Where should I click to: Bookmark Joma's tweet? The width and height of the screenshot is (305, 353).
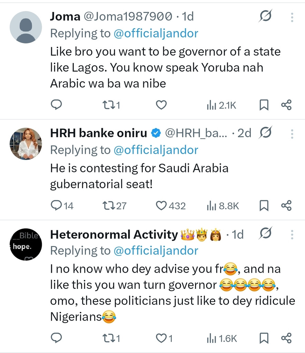point(264,105)
